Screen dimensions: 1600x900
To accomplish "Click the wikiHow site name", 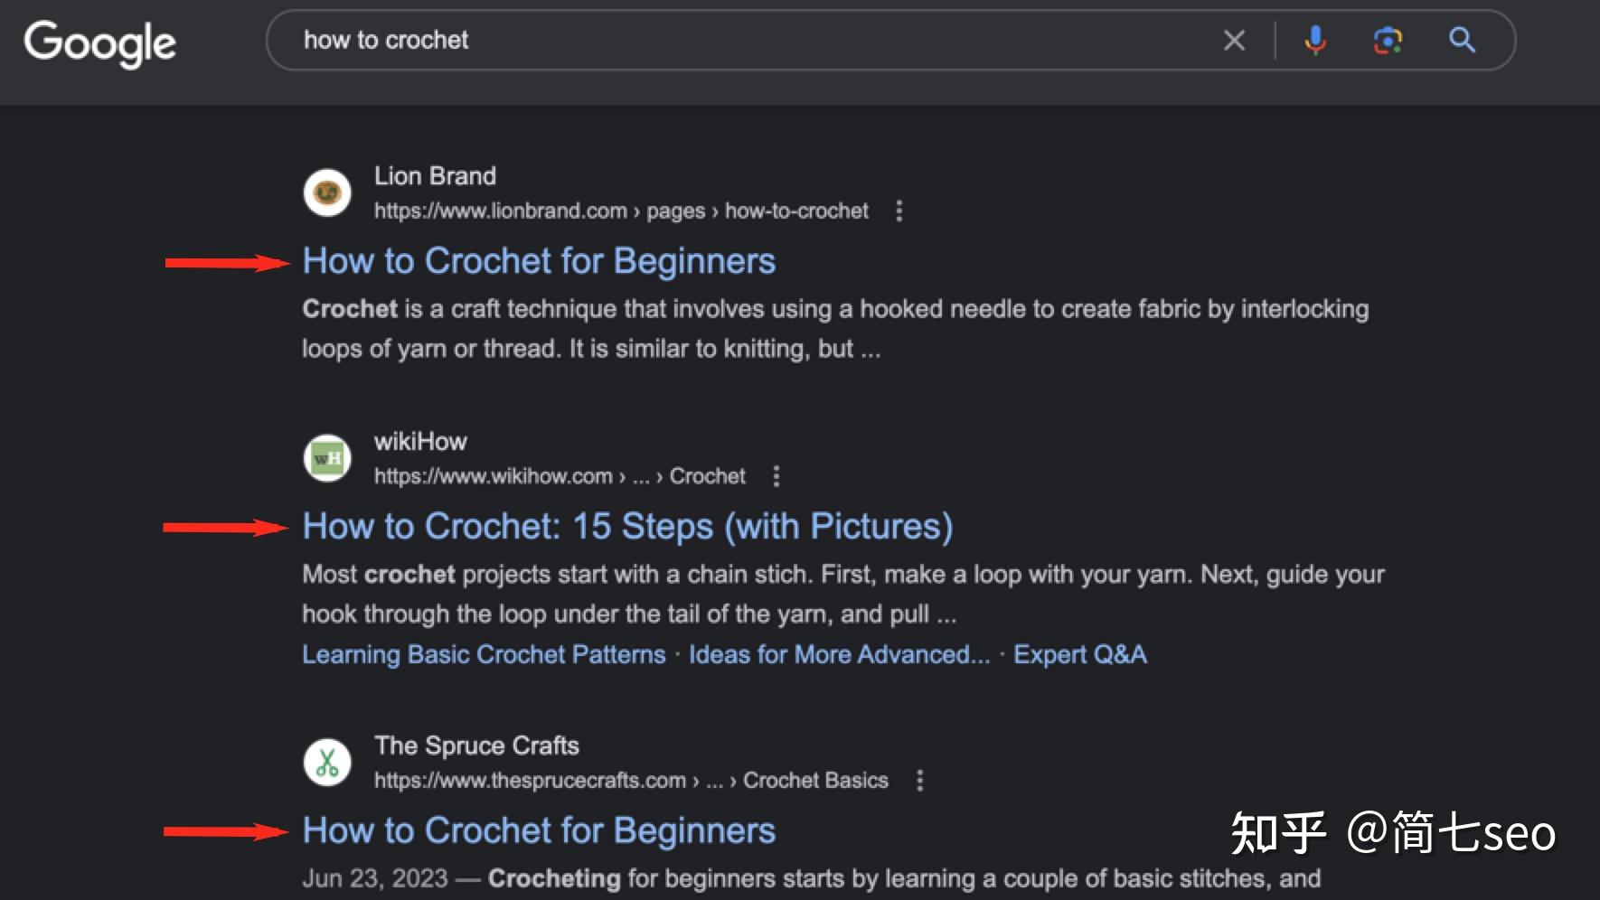I will click(420, 442).
